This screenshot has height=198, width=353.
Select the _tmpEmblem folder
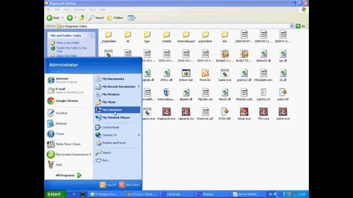click(x=108, y=37)
